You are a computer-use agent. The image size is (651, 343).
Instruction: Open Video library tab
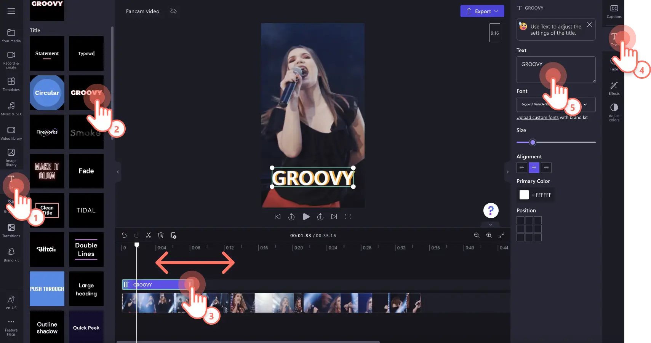(11, 133)
